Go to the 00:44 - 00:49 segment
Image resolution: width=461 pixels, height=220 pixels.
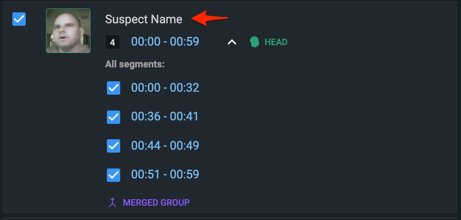coord(165,146)
